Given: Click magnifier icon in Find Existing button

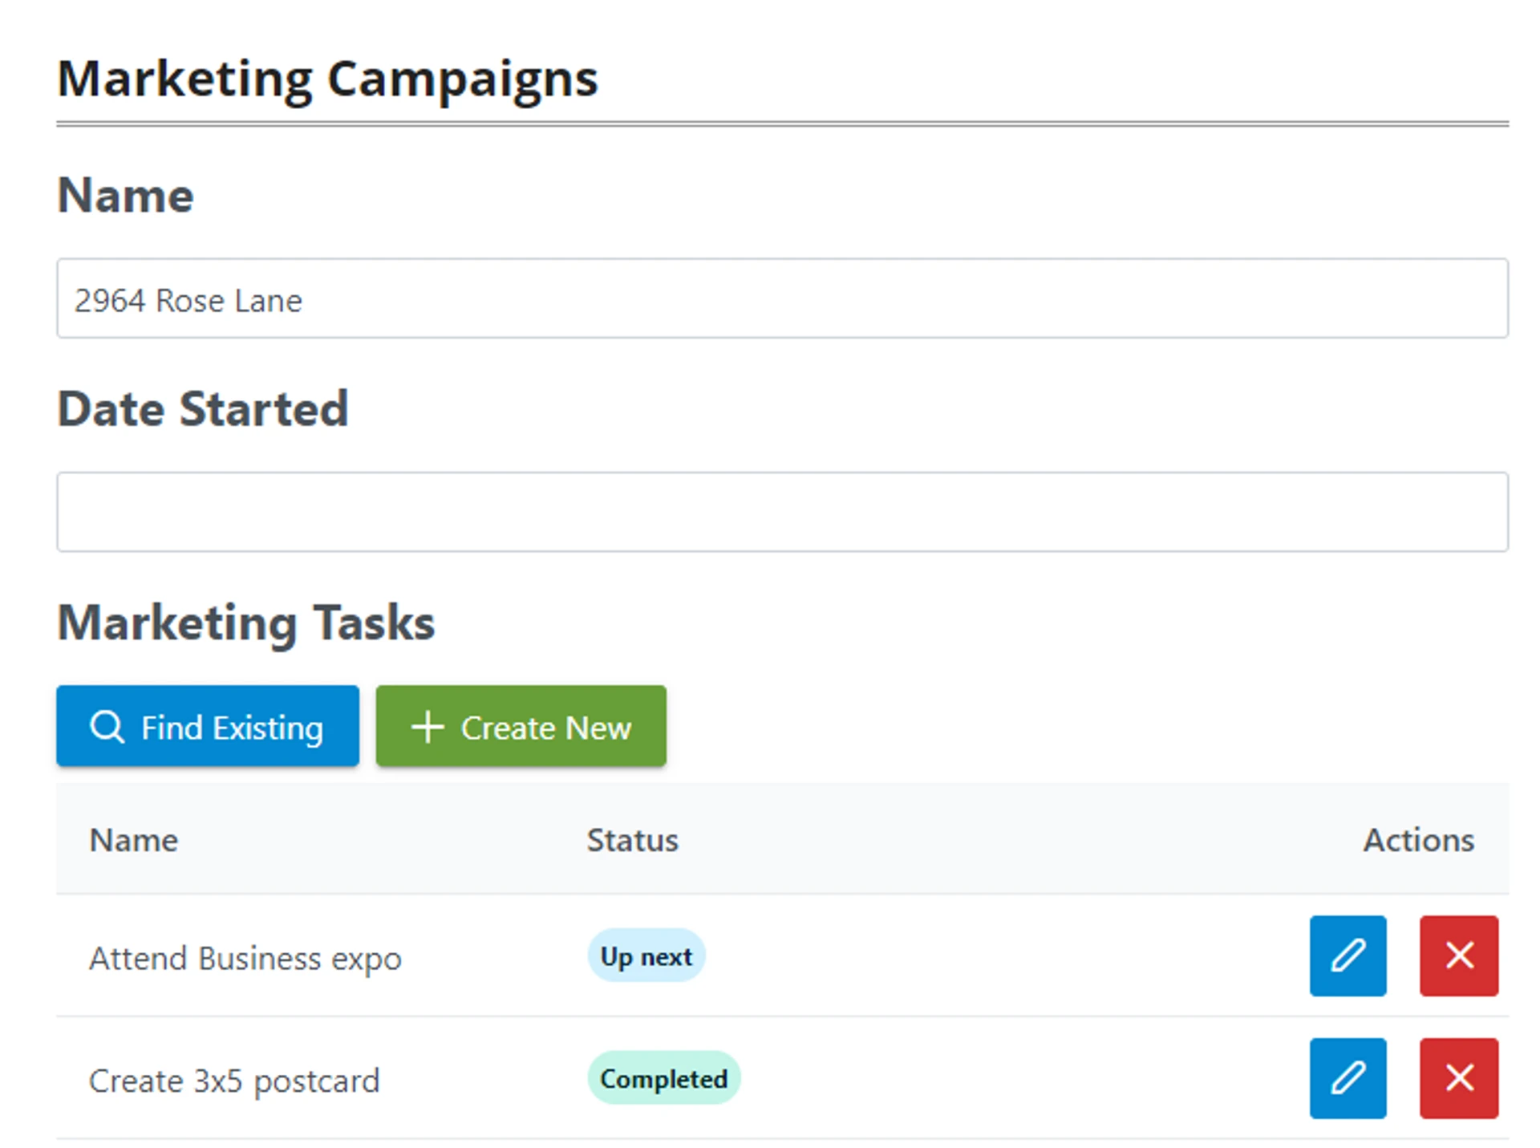Looking at the screenshot, I should [x=107, y=727].
